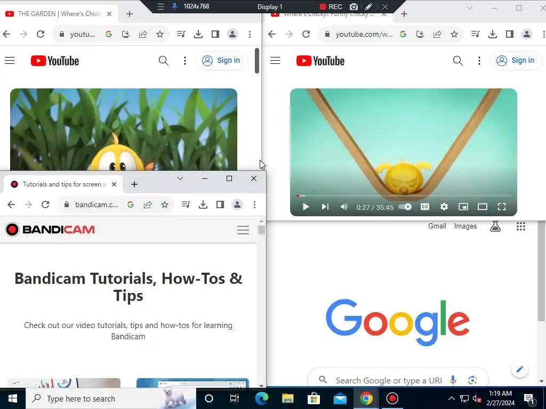The image size is (546, 409).
Task: Search by image with Google Lens icon
Action: 472,380
